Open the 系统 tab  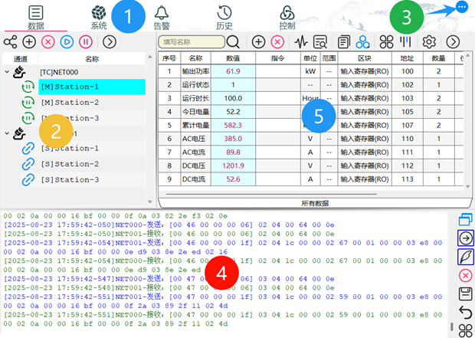[x=99, y=18]
